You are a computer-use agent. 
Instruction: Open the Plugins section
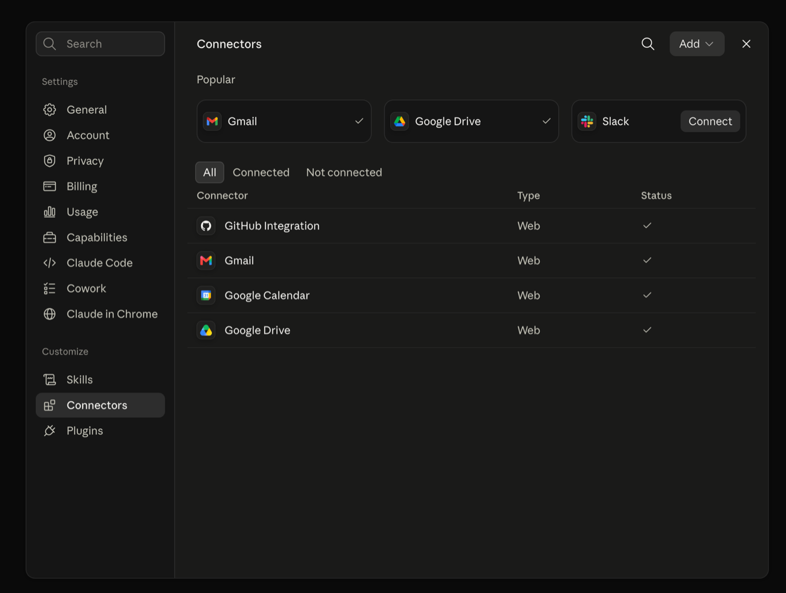100,431
